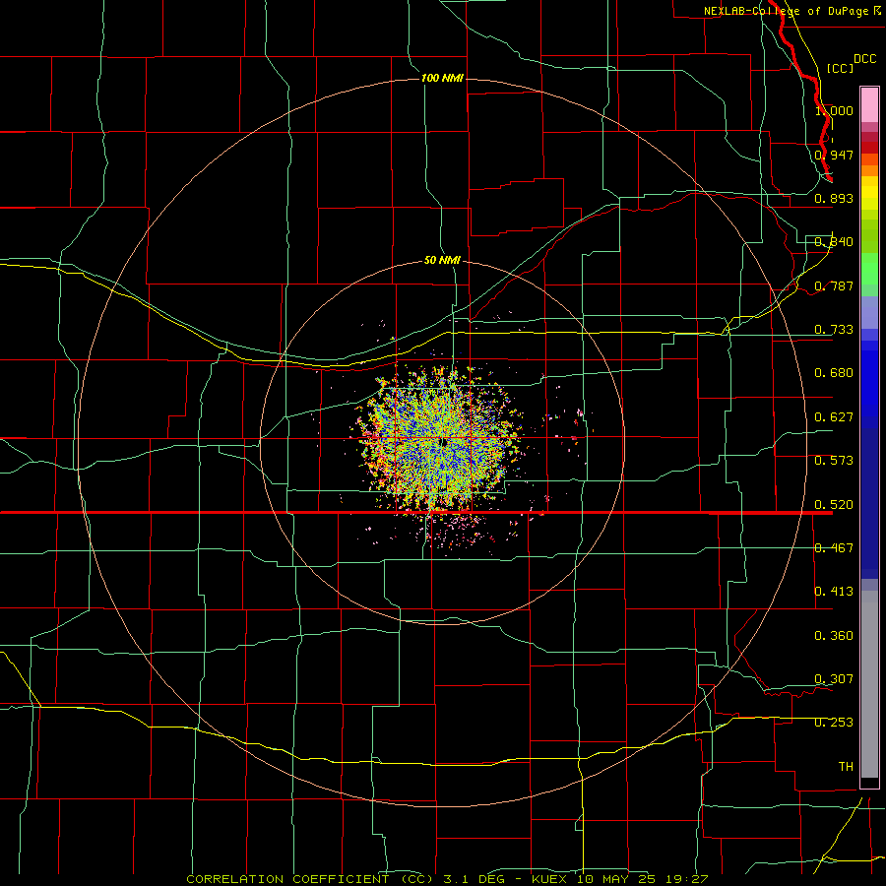The image size is (886, 886).
Task: Click the 3.1 DEG elevation in the caption
Action: pos(474,879)
